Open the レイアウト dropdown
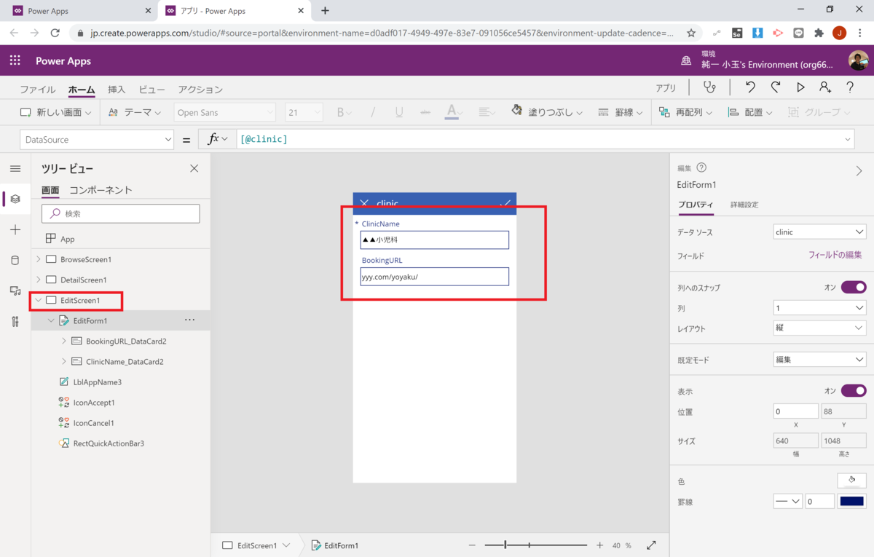 819,328
